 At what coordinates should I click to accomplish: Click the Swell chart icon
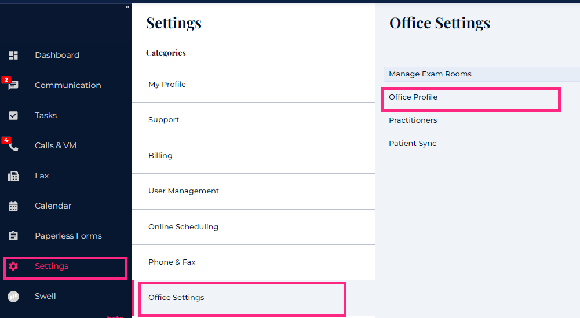coord(13,297)
